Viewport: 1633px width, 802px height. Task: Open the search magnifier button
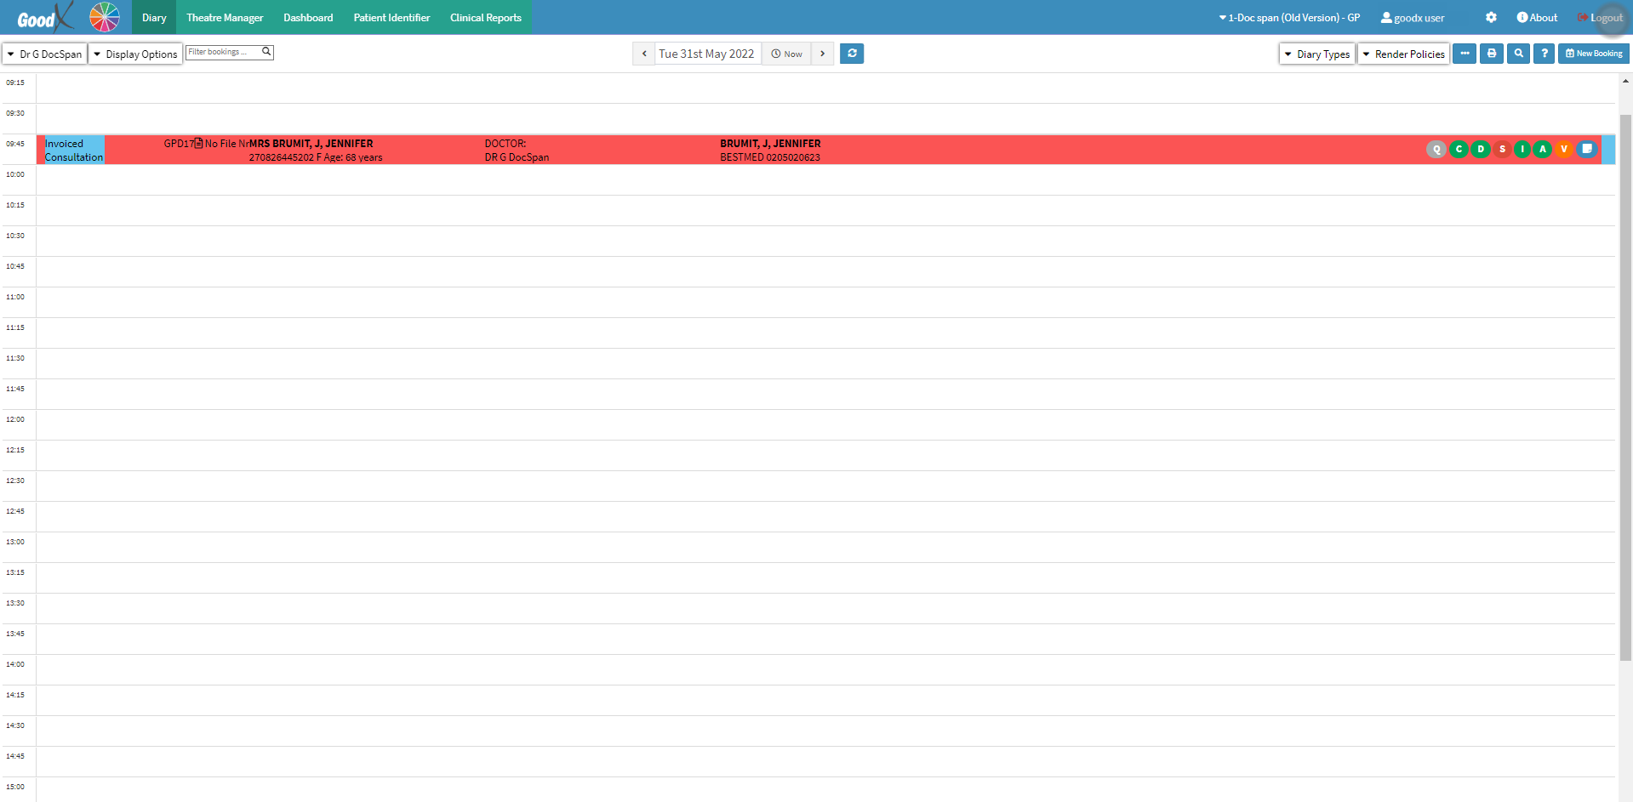1519,54
